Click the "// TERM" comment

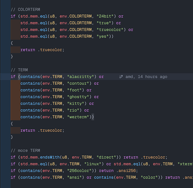tap(19, 70)
